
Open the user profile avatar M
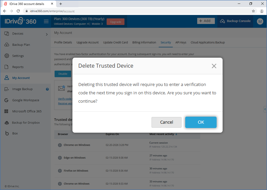tap(260, 21)
